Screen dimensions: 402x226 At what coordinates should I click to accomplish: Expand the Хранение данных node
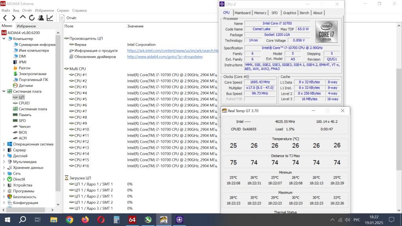point(4,168)
